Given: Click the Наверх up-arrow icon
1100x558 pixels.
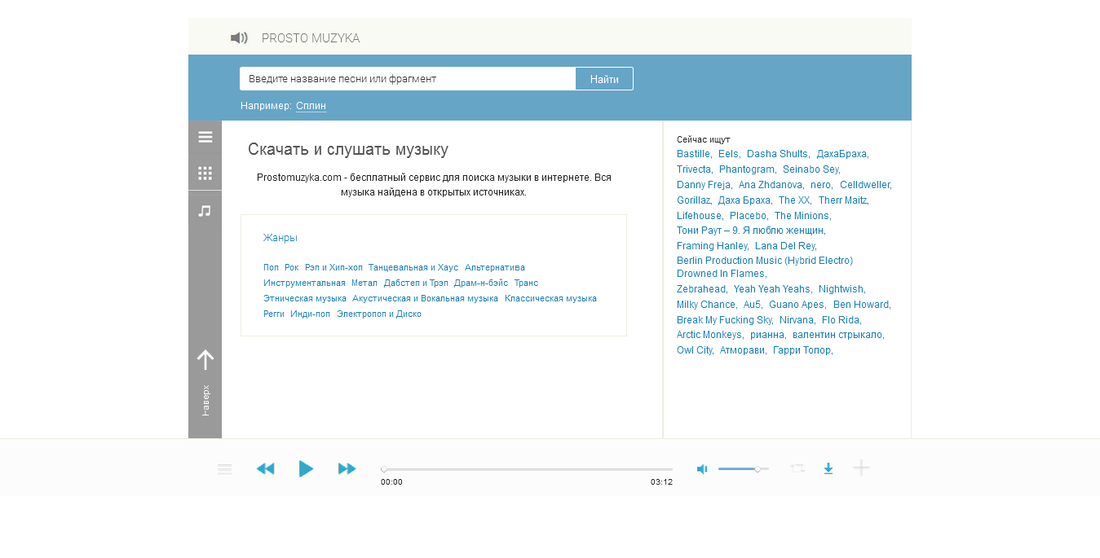Looking at the screenshot, I should (205, 360).
